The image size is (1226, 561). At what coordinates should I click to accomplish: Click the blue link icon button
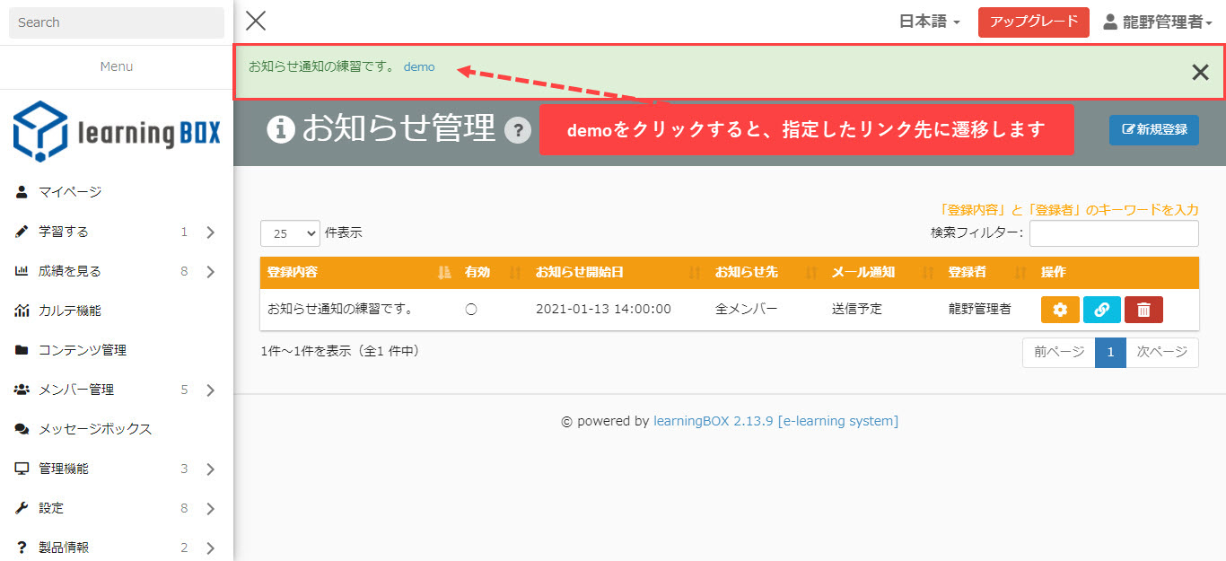click(x=1101, y=310)
